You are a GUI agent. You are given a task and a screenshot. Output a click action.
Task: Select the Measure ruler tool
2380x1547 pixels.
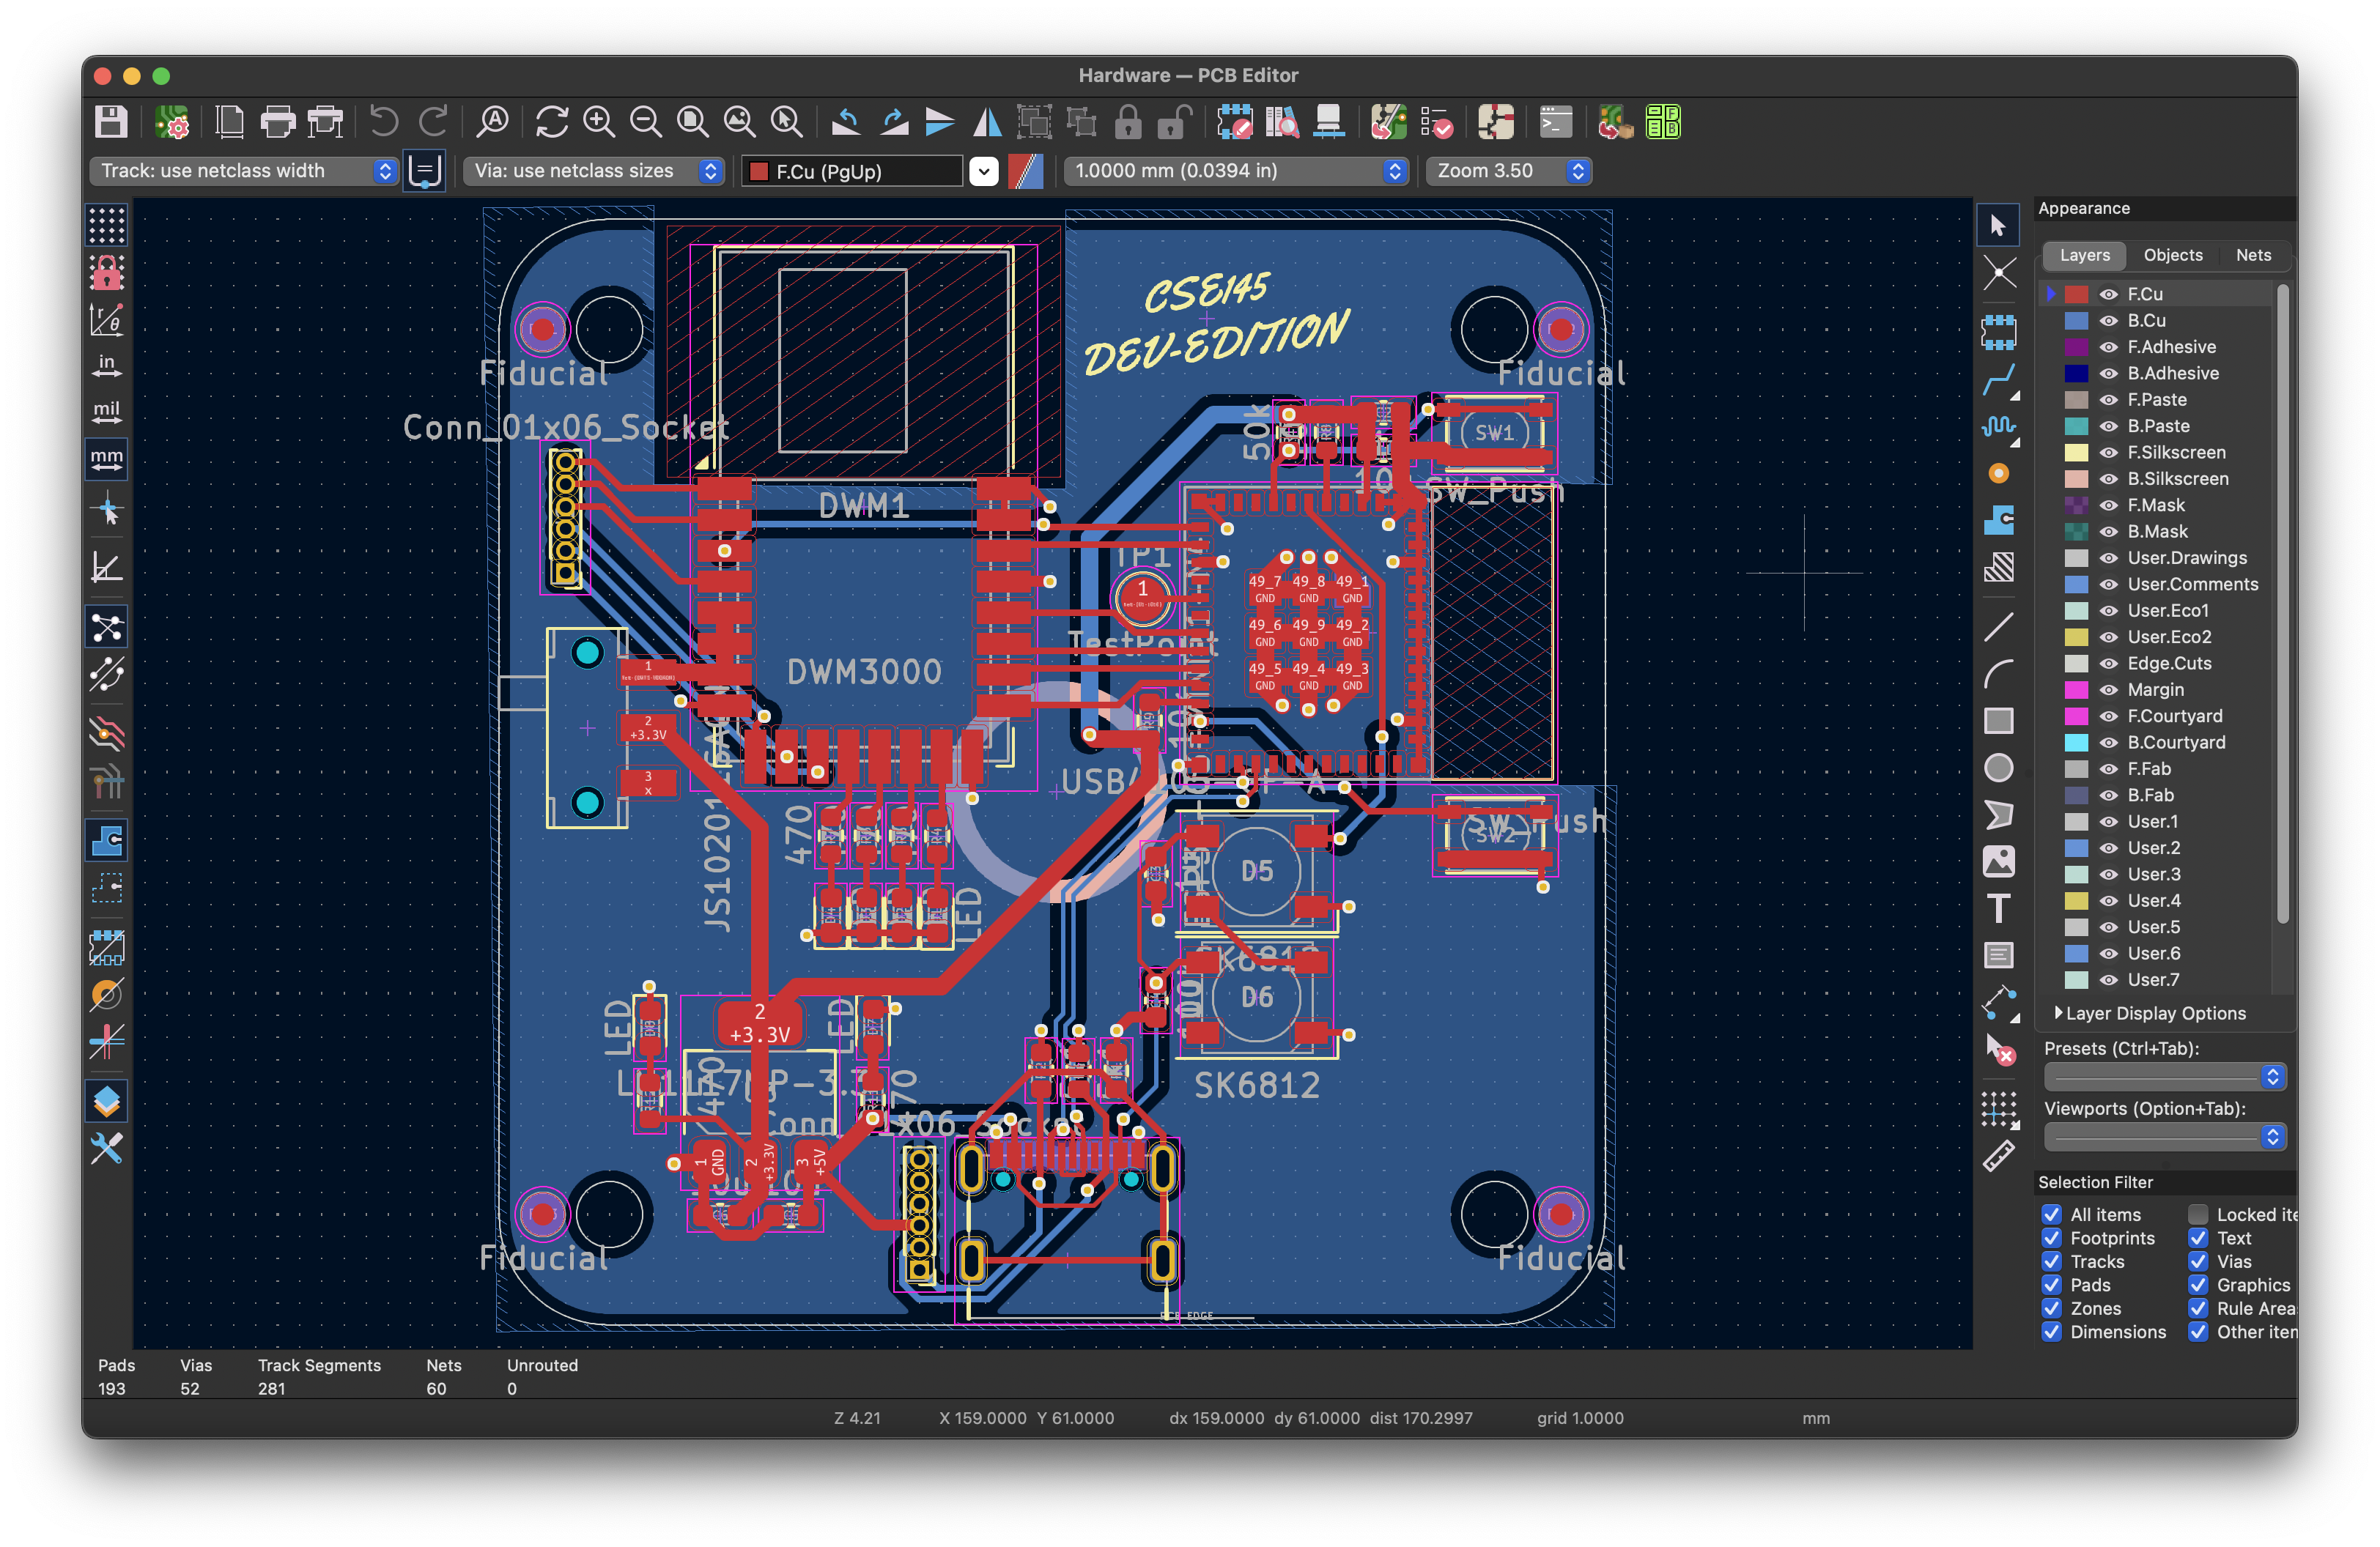(x=1998, y=1157)
